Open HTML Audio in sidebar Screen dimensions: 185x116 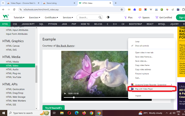(x=12, y=70)
